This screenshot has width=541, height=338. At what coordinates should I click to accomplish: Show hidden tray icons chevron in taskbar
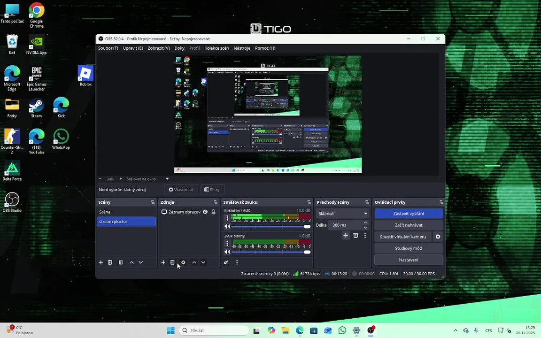click(456, 330)
